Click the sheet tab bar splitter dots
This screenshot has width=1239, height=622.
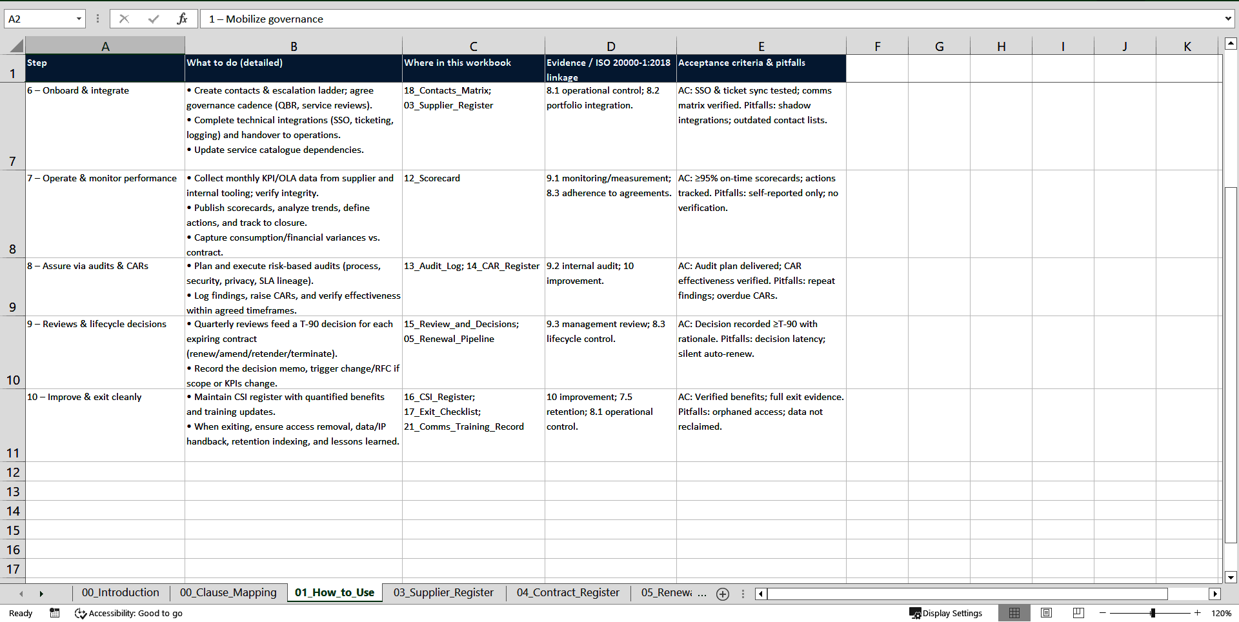(x=743, y=594)
